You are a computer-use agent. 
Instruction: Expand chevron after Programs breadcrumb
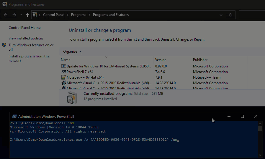[x=89, y=15]
